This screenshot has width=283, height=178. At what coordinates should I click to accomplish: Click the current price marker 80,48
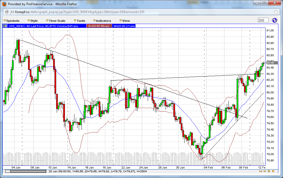point(272,63)
